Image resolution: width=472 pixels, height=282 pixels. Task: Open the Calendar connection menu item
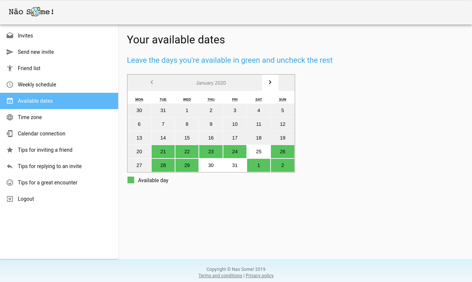click(59, 134)
